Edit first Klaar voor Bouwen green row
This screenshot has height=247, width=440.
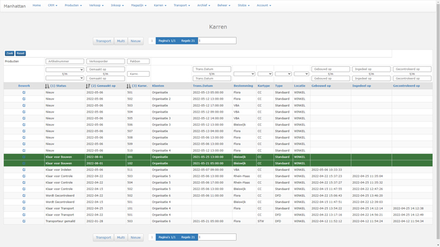pos(24,157)
